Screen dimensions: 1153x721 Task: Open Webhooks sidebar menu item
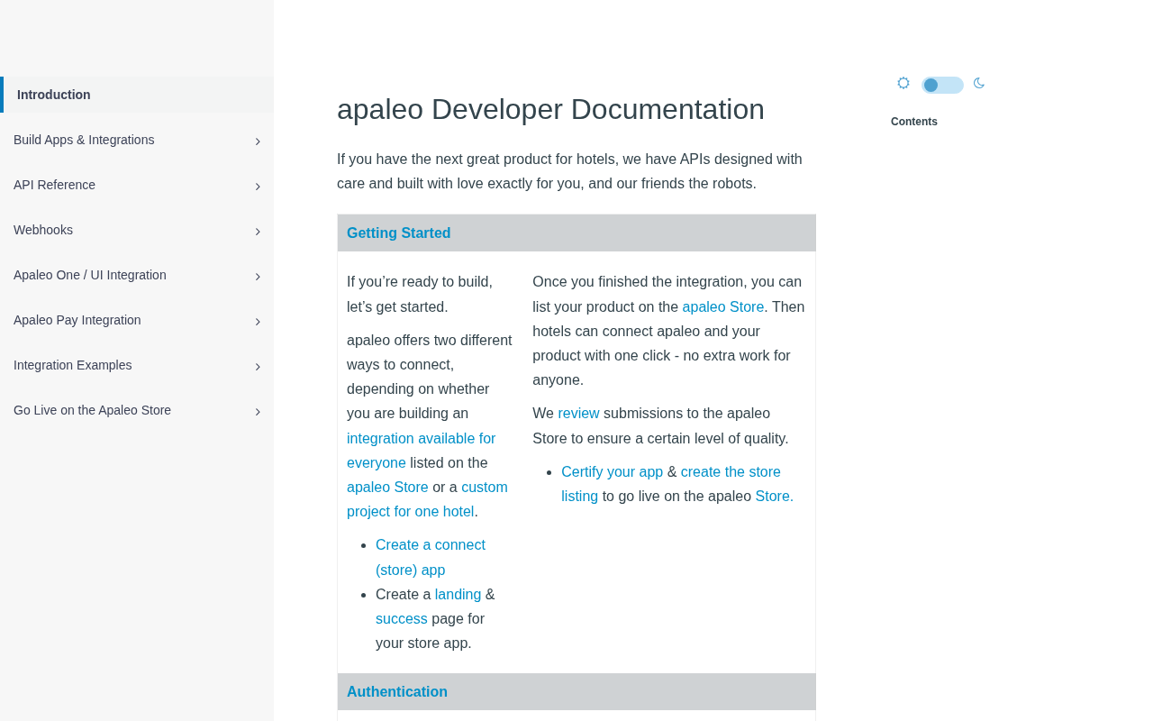(x=43, y=230)
